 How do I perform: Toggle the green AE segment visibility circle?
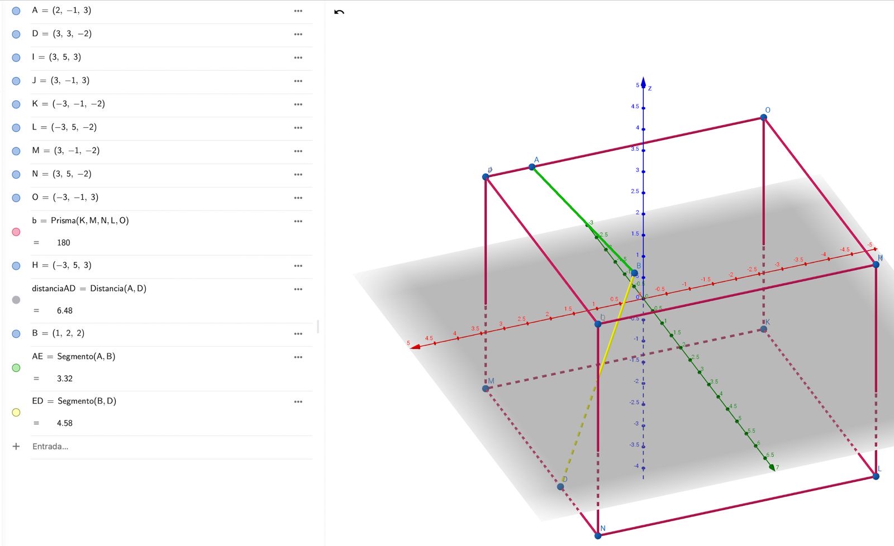tap(16, 368)
